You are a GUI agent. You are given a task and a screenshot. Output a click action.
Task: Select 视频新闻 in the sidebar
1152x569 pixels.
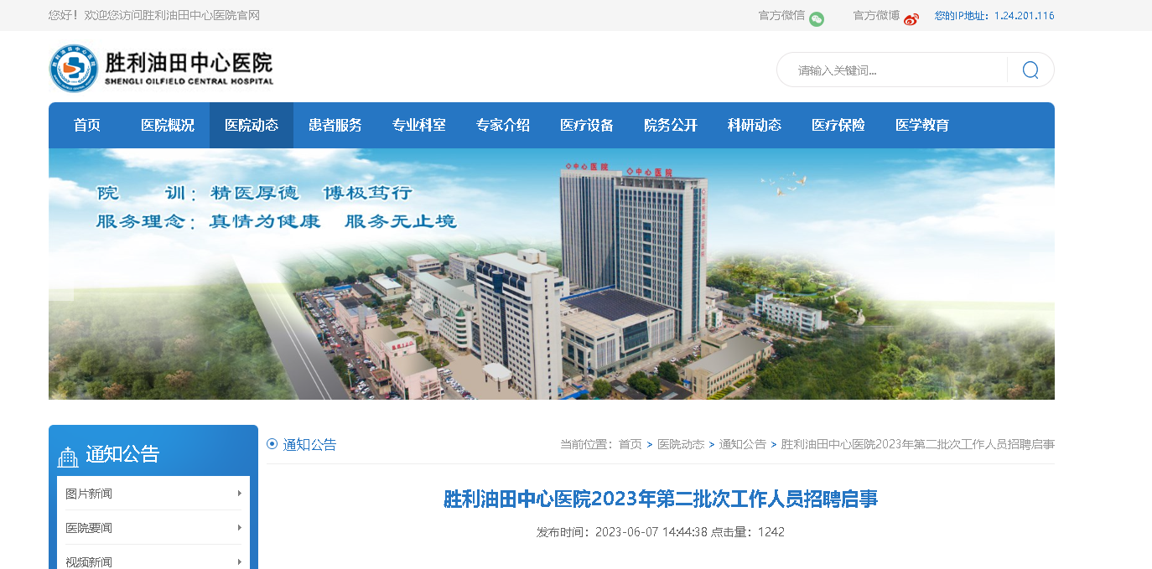(89, 562)
